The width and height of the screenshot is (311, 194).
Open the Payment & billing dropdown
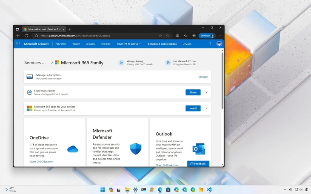pyautogui.click(x=129, y=44)
